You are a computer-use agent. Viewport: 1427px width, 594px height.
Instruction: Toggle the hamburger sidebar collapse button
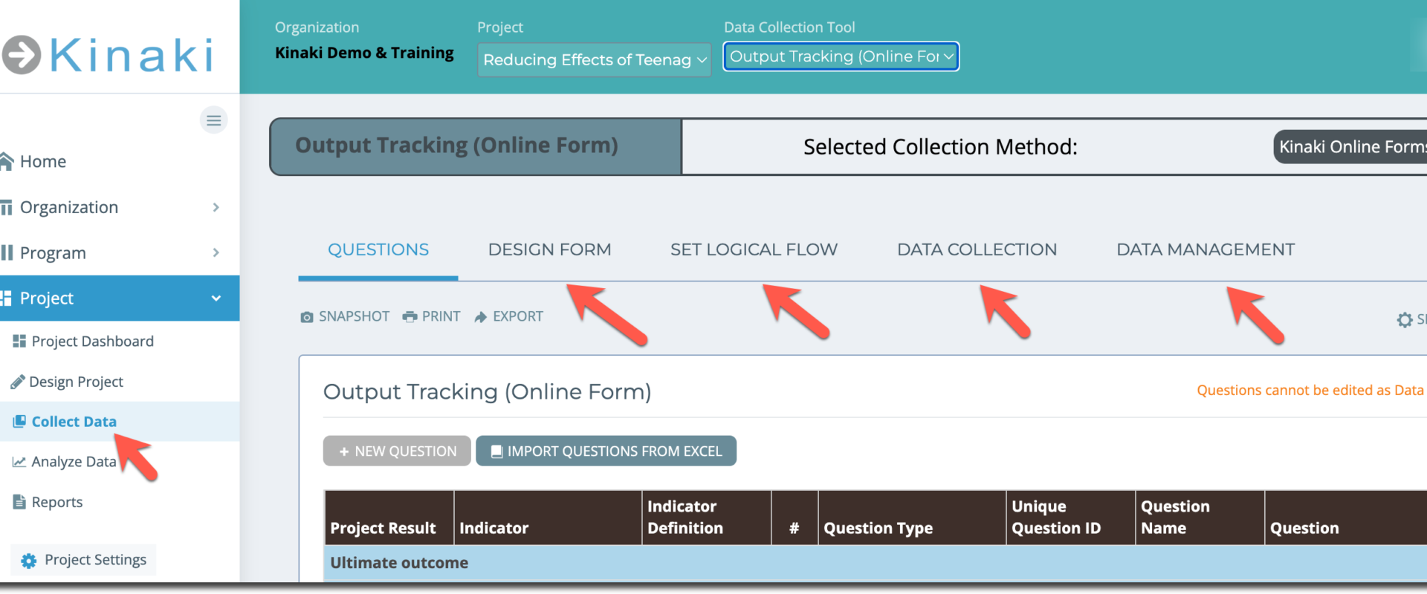click(x=214, y=120)
